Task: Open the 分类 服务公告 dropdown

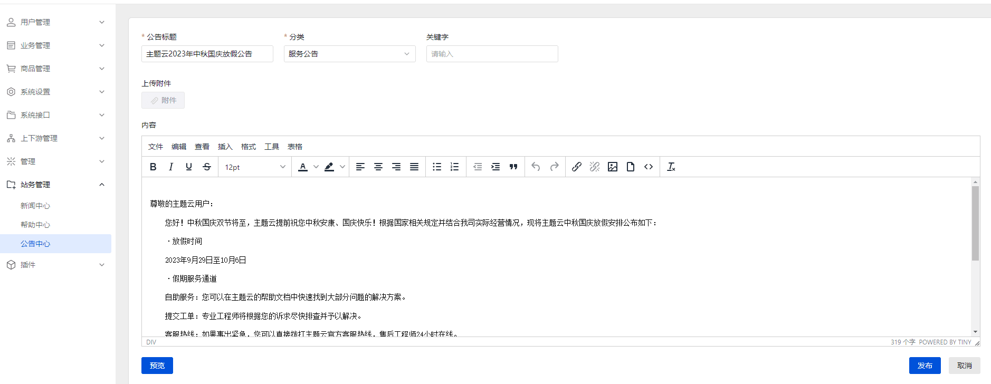Action: pos(350,54)
